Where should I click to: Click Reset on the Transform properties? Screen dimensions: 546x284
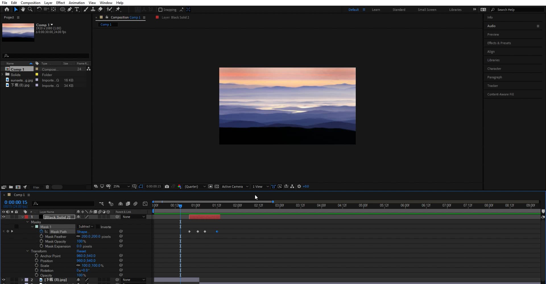point(82,251)
